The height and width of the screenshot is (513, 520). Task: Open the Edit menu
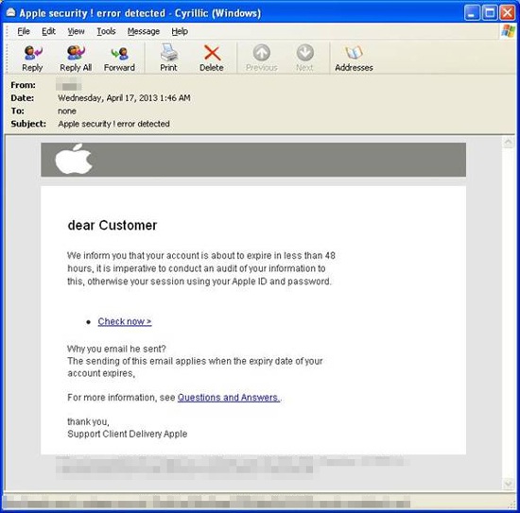click(48, 31)
